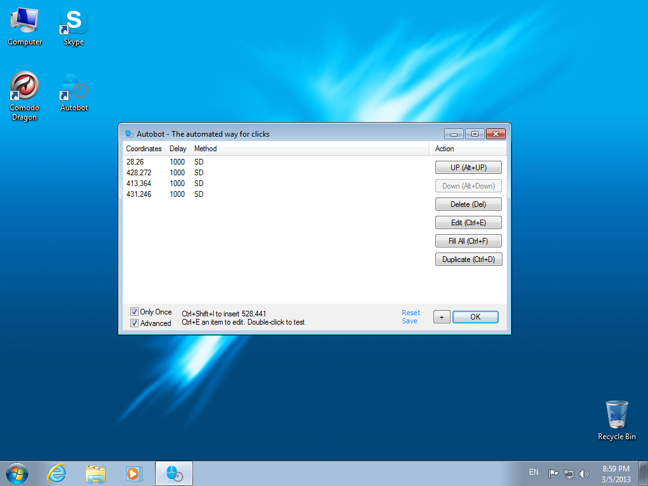Open the Comodo Dragon desktop shortcut
This screenshot has height=486, width=648.
(x=25, y=96)
